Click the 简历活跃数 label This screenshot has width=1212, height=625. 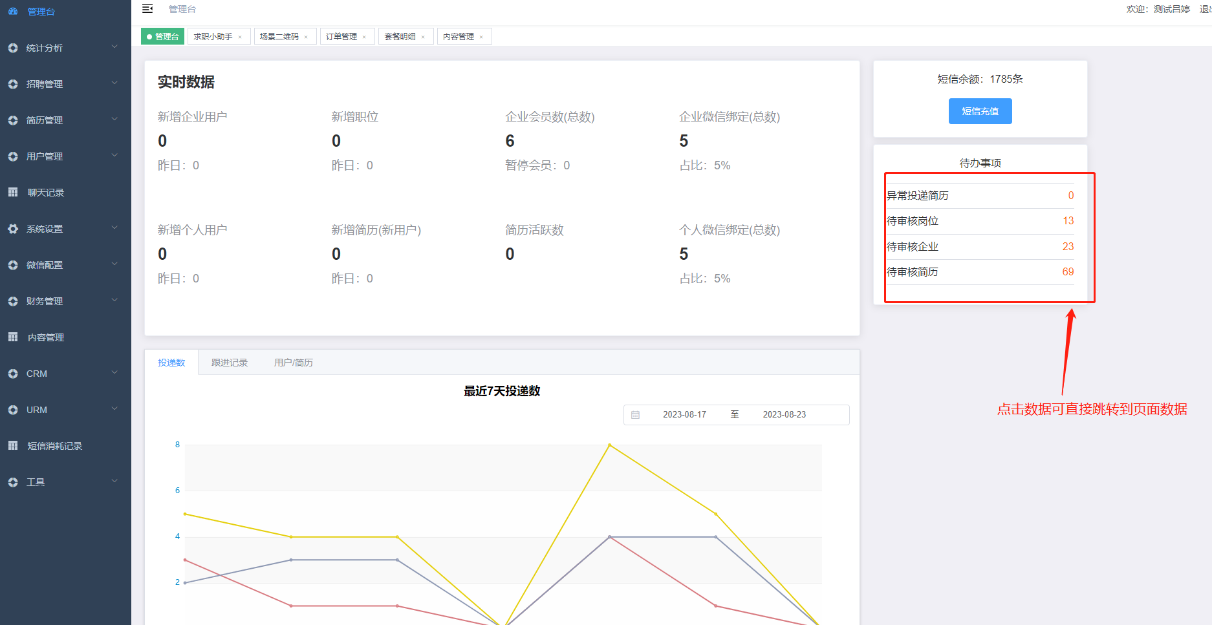click(534, 230)
